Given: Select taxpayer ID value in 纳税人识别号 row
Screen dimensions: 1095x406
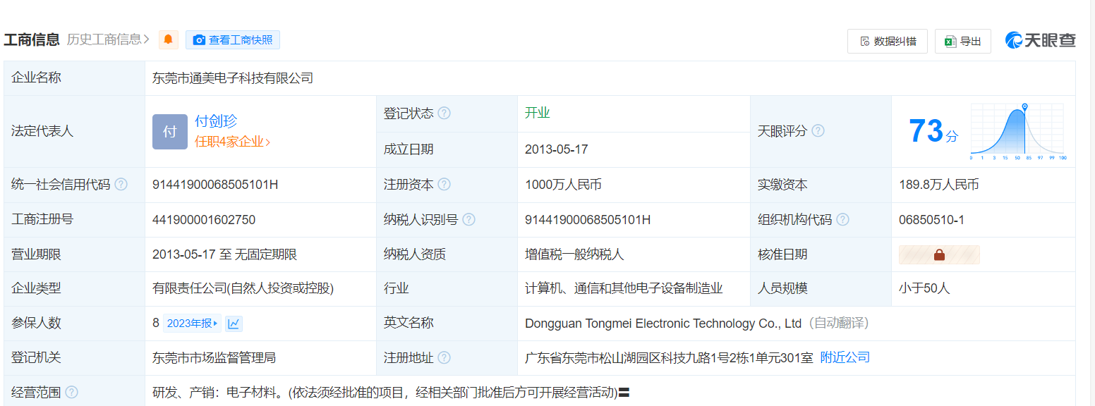Looking at the screenshot, I should click(588, 220).
